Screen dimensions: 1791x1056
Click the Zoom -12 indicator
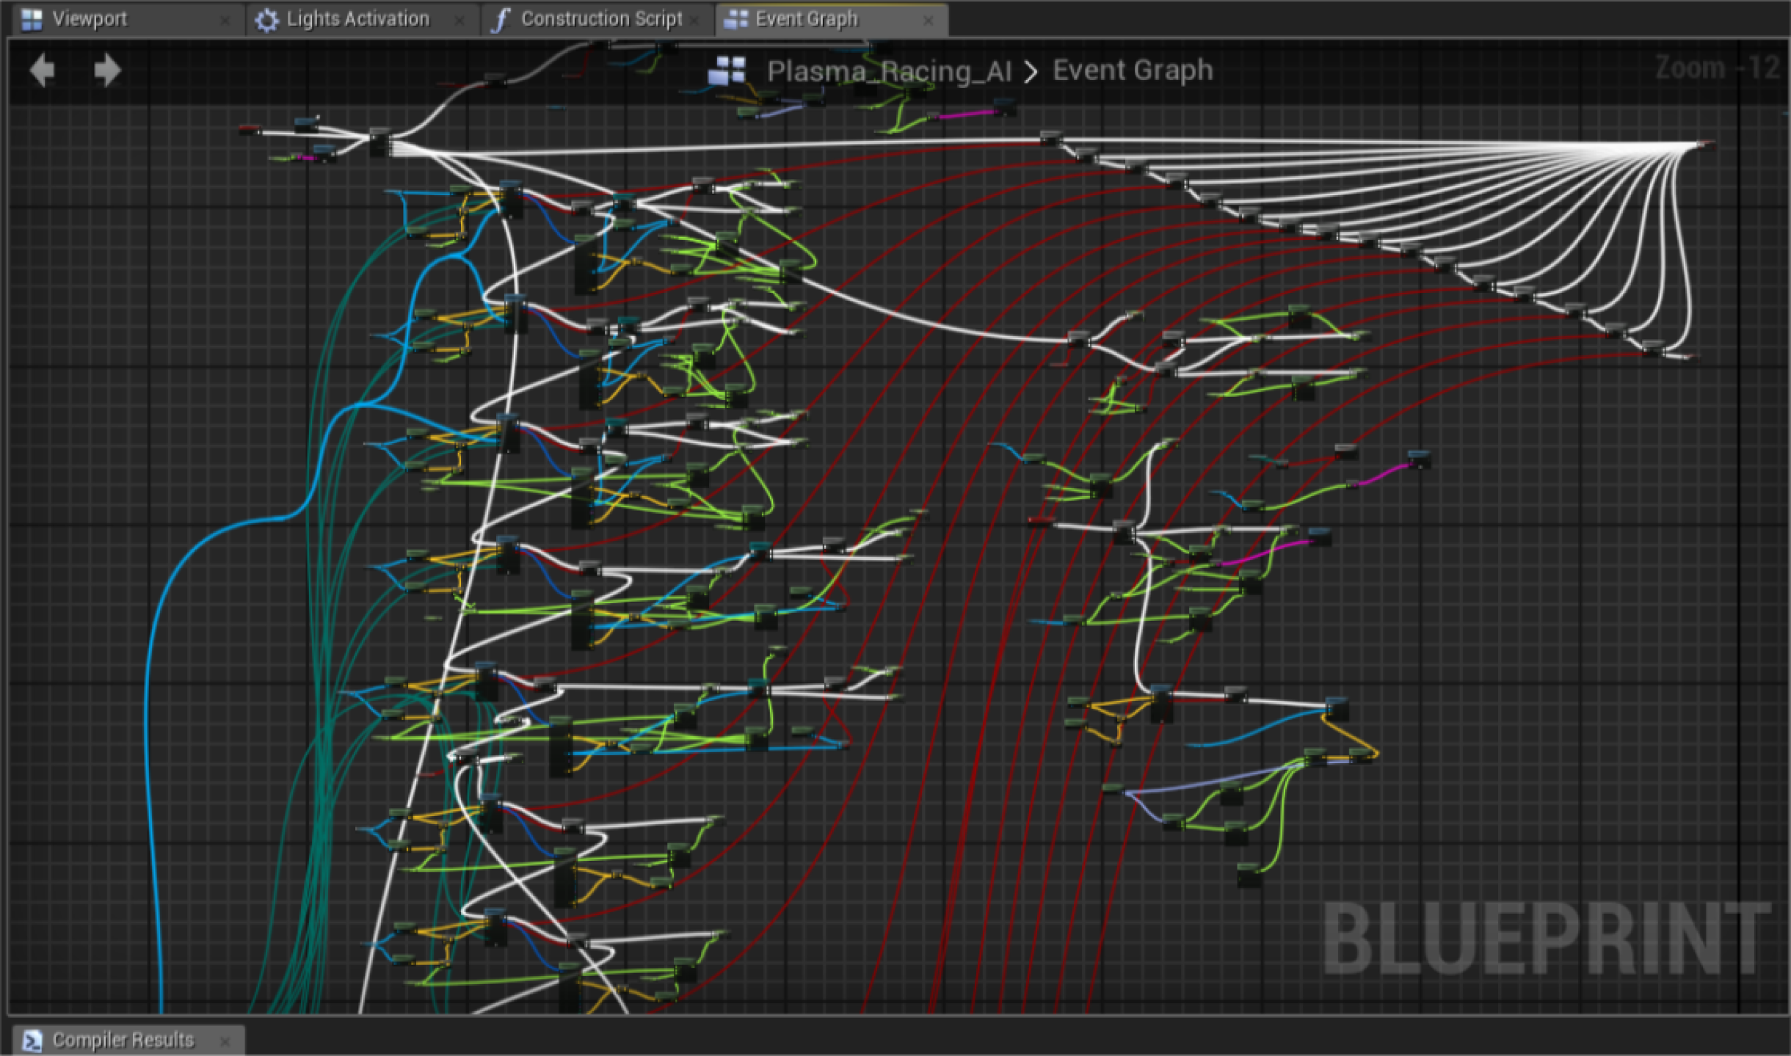click(1717, 68)
